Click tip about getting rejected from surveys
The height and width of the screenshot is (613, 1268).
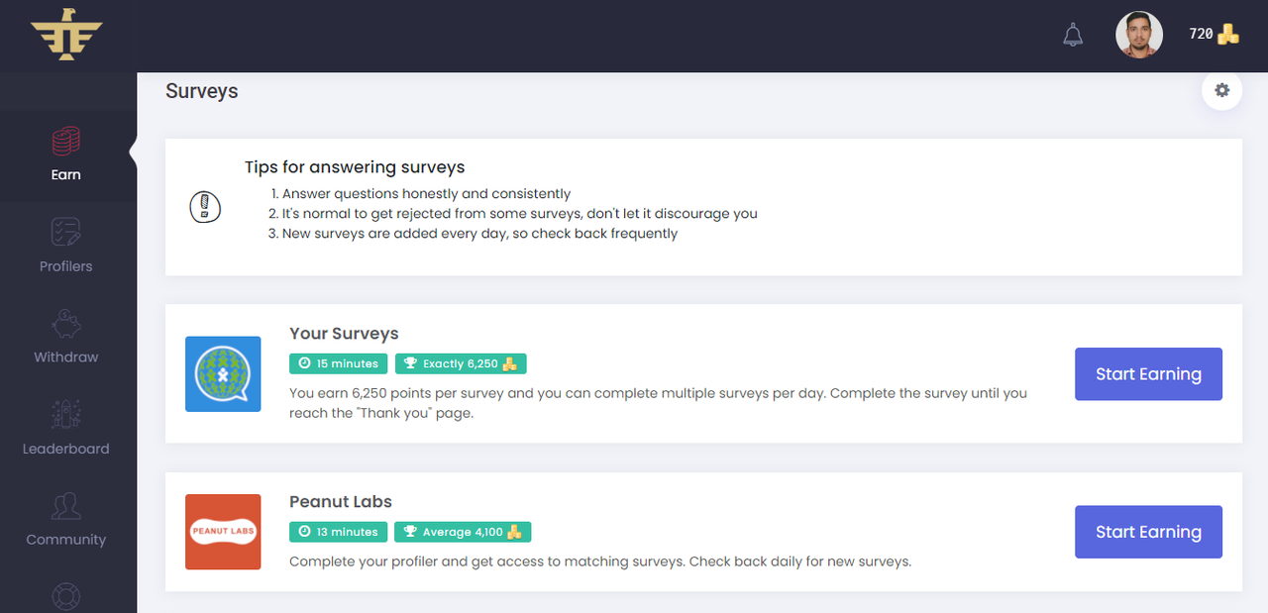(x=520, y=214)
